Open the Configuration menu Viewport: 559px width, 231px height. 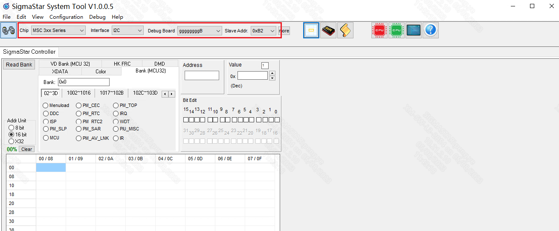66,17
